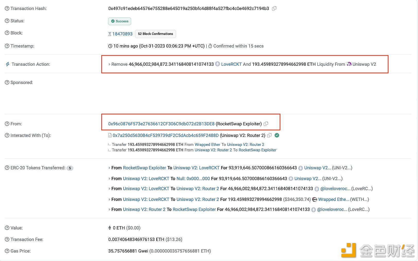Click the 52 Block Confirmations badge

[155, 34]
